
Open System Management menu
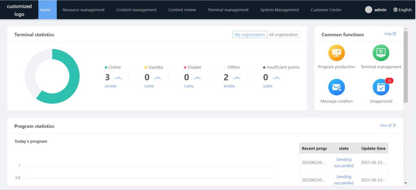click(x=279, y=10)
